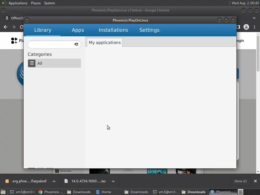Switch to Phoenicis app taskbar item
This screenshot has height=195, width=260.
(x=223, y=192)
